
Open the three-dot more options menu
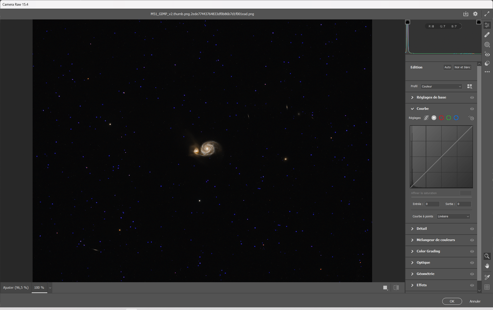487,72
